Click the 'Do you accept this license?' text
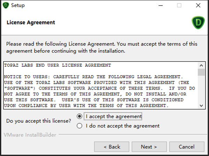 (x=39, y=121)
